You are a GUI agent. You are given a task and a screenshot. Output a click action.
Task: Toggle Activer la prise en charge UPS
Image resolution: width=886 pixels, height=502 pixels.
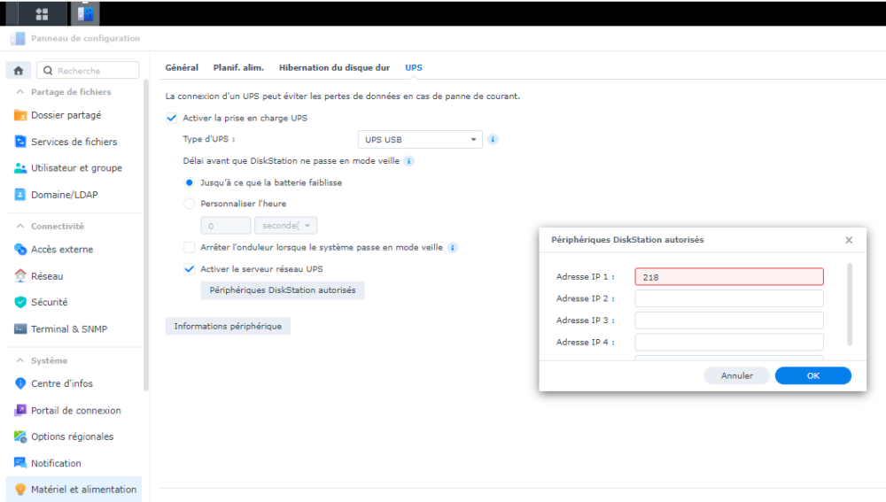(x=172, y=118)
